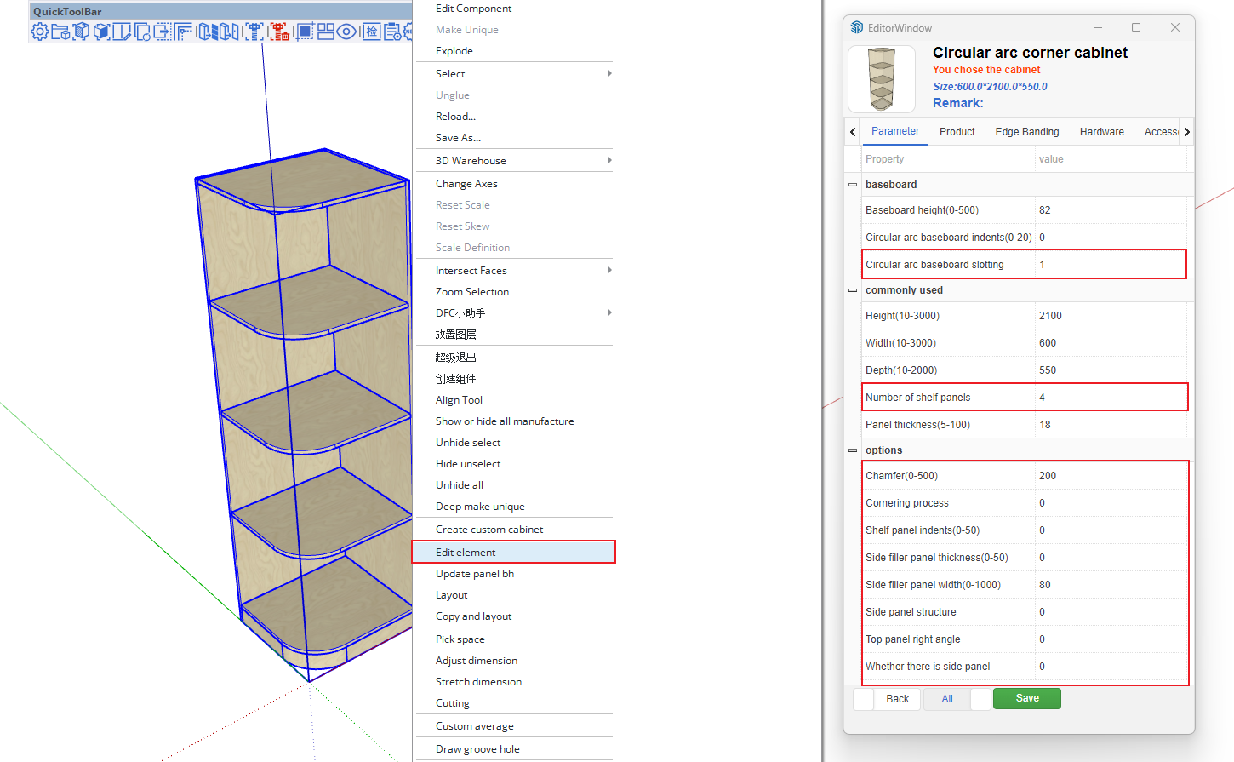Switch to the Edge Banding tab
This screenshot has height=762, width=1234.
tap(1026, 132)
